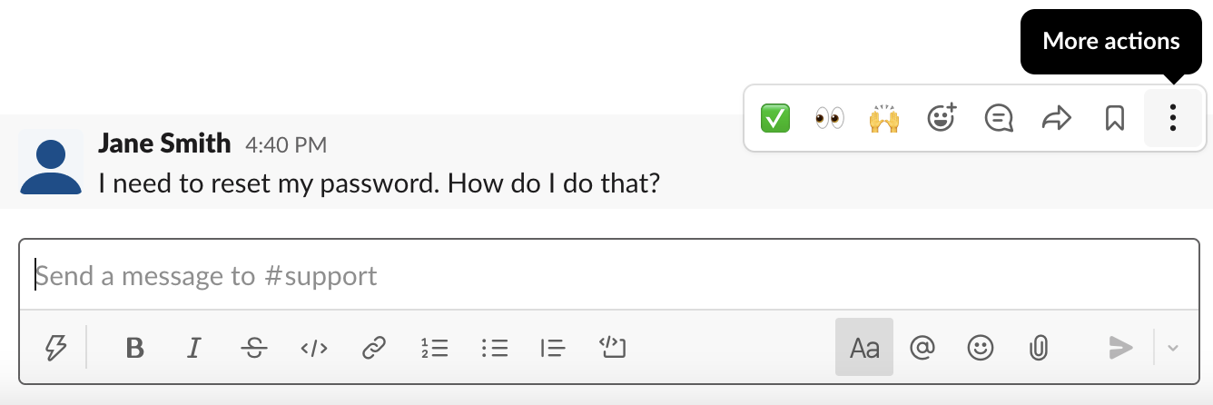Open the add reaction emoji picker
The image size is (1213, 405).
tap(942, 118)
